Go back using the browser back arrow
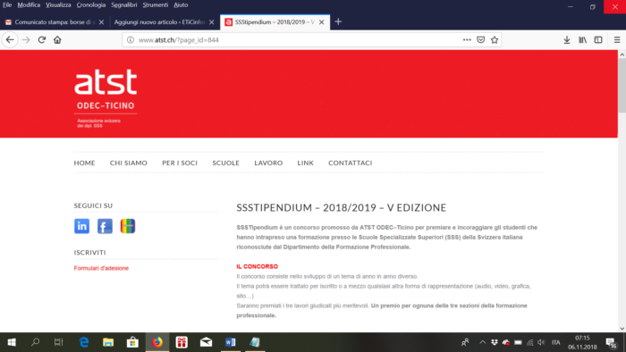 (10, 40)
